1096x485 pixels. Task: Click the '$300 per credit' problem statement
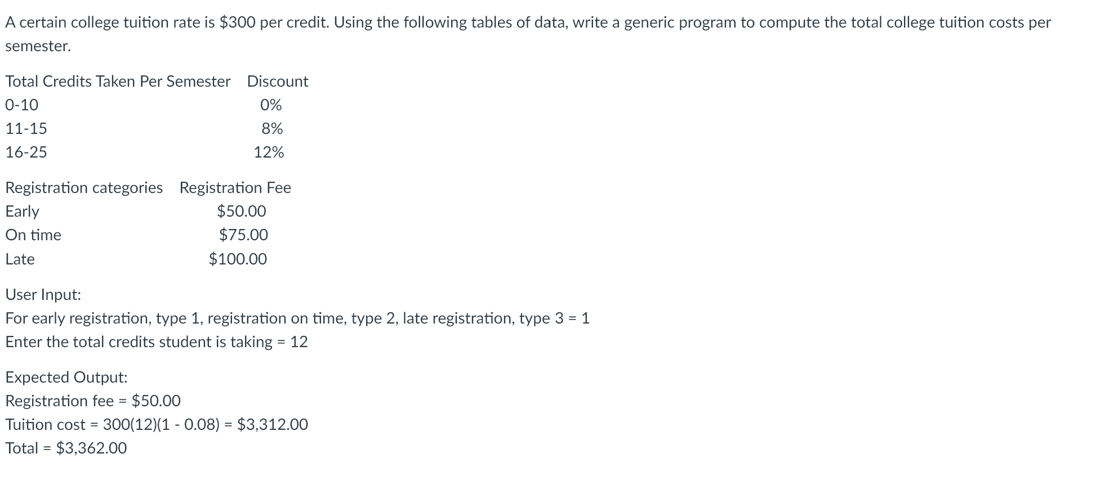point(528,34)
